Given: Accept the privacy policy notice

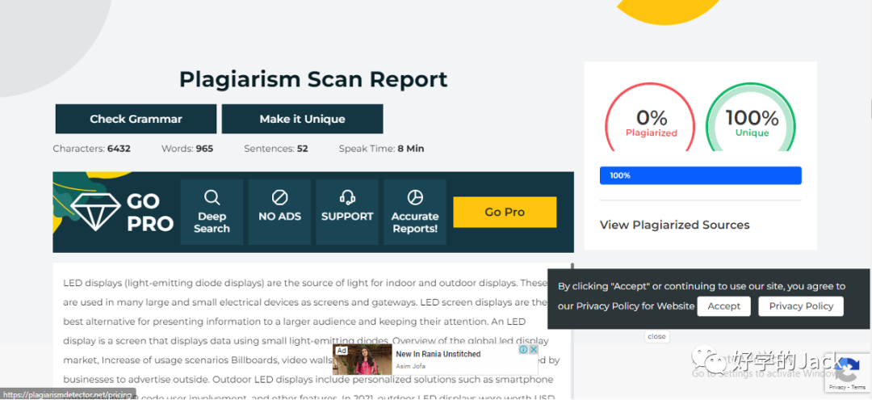Looking at the screenshot, I should pyautogui.click(x=723, y=306).
